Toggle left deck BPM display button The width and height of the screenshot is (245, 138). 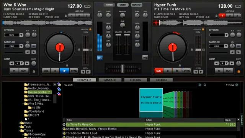(x=87, y=6)
